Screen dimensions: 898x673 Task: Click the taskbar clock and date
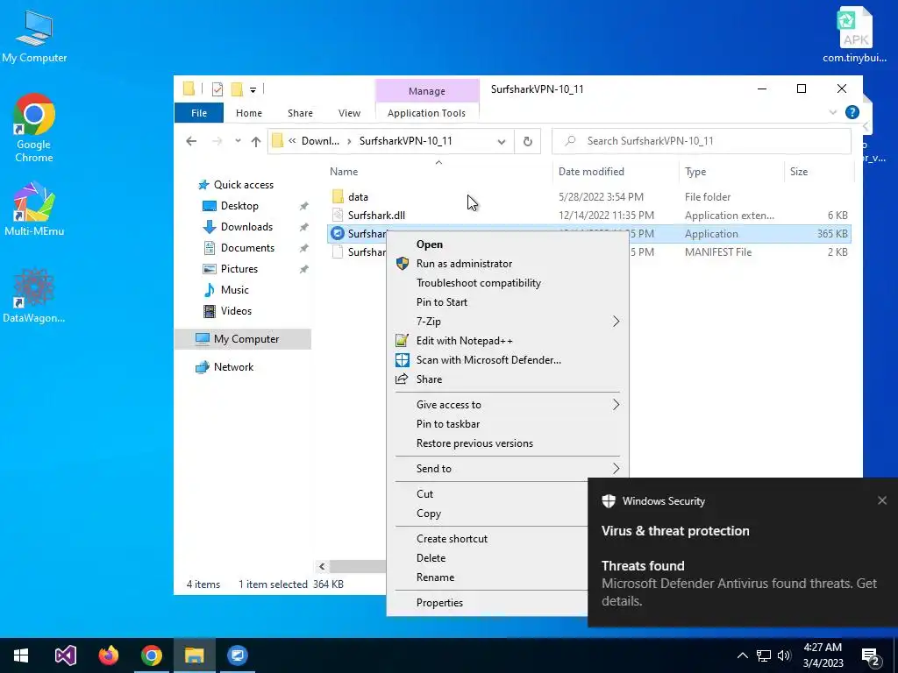pos(823,655)
